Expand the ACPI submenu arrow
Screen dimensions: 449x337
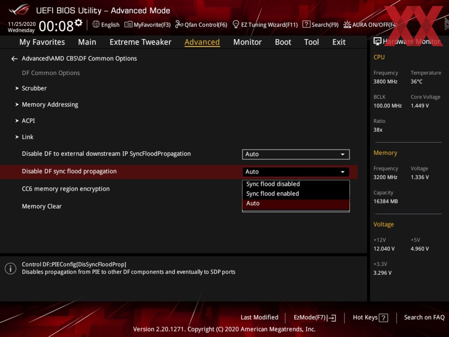pos(17,121)
